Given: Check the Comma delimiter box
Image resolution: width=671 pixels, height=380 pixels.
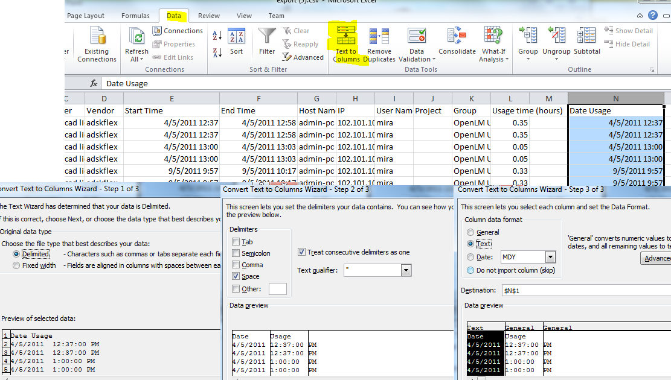Looking at the screenshot, I should [x=236, y=265].
